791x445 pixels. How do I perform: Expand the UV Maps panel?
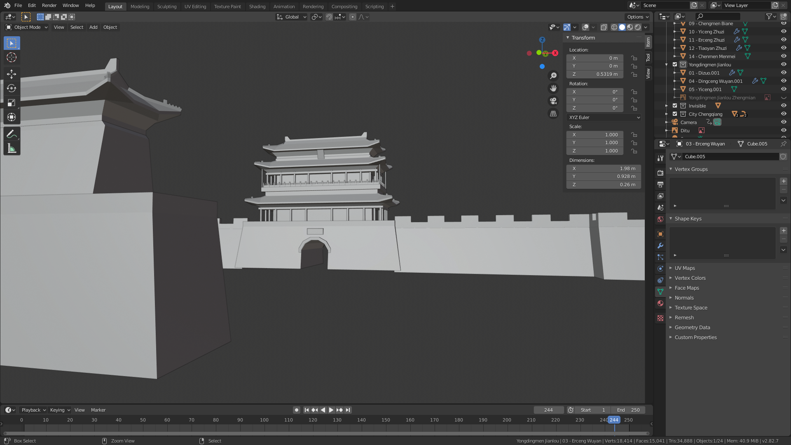pyautogui.click(x=684, y=268)
